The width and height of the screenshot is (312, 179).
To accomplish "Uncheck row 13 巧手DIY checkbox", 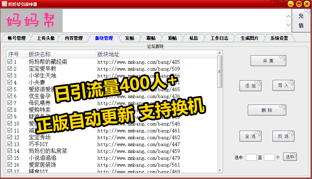I will (x=10, y=144).
